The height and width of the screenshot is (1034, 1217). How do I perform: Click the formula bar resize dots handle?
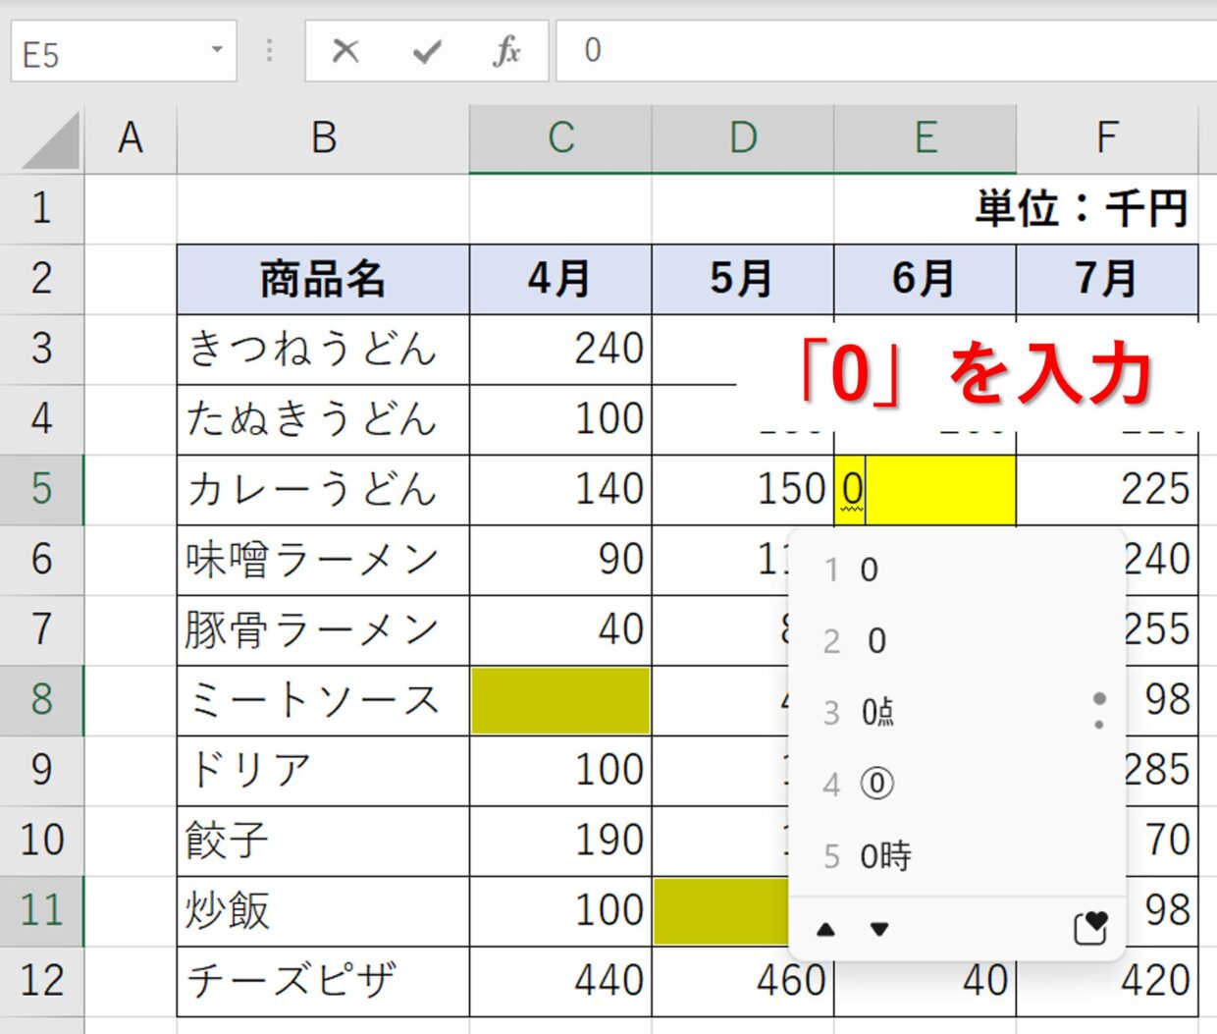pos(270,51)
